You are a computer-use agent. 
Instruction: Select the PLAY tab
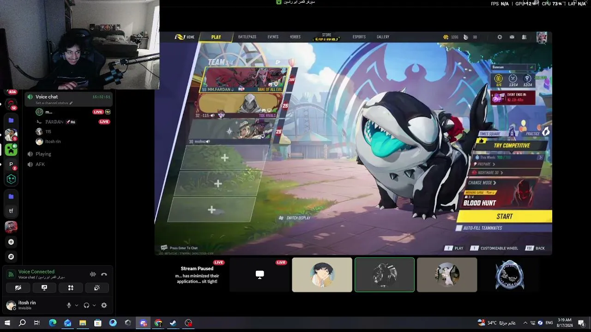pyautogui.click(x=216, y=37)
